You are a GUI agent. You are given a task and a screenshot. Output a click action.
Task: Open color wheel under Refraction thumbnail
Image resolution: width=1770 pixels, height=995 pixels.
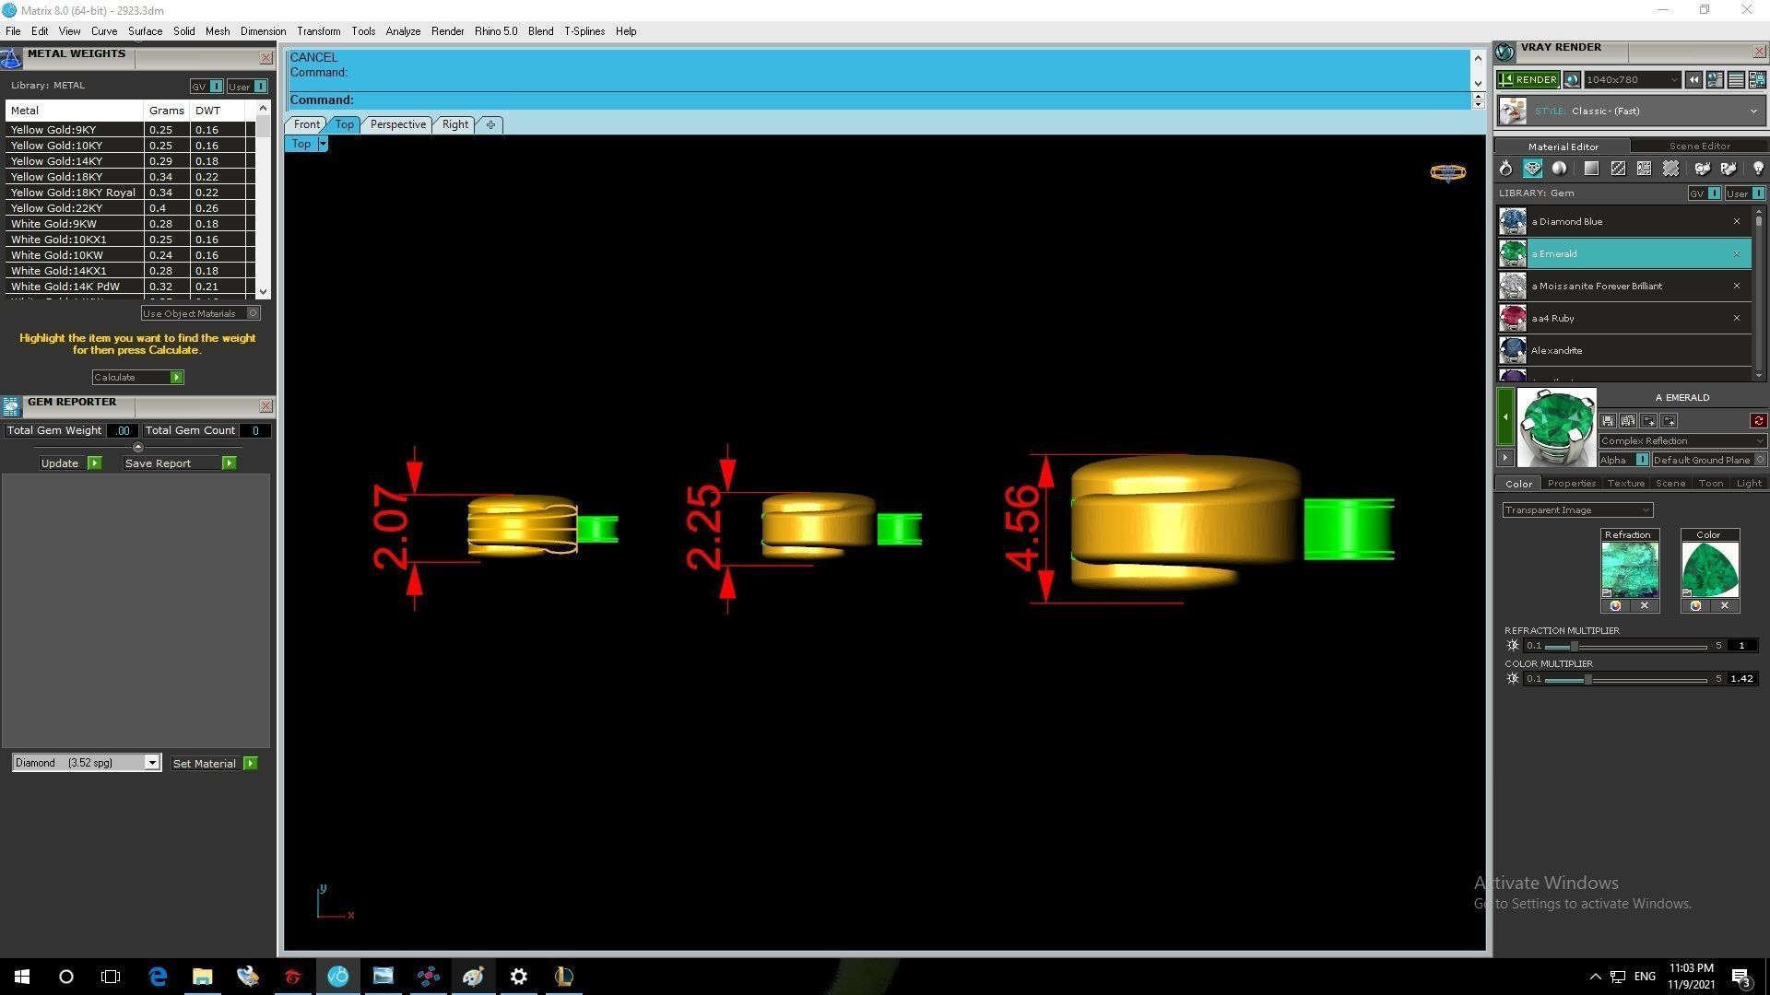[x=1615, y=606]
